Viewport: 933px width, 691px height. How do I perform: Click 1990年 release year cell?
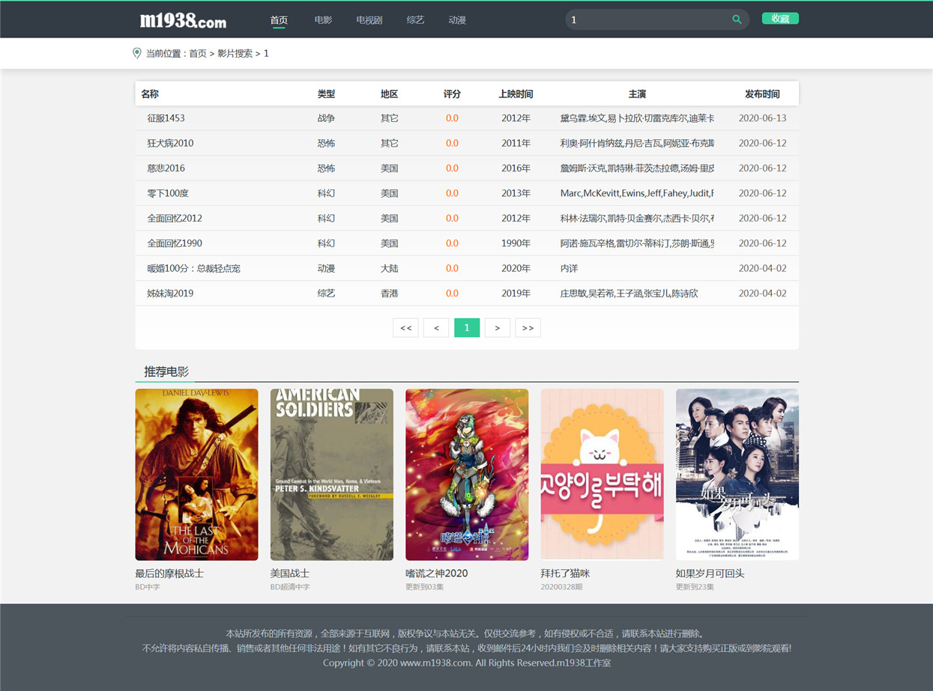pos(516,243)
